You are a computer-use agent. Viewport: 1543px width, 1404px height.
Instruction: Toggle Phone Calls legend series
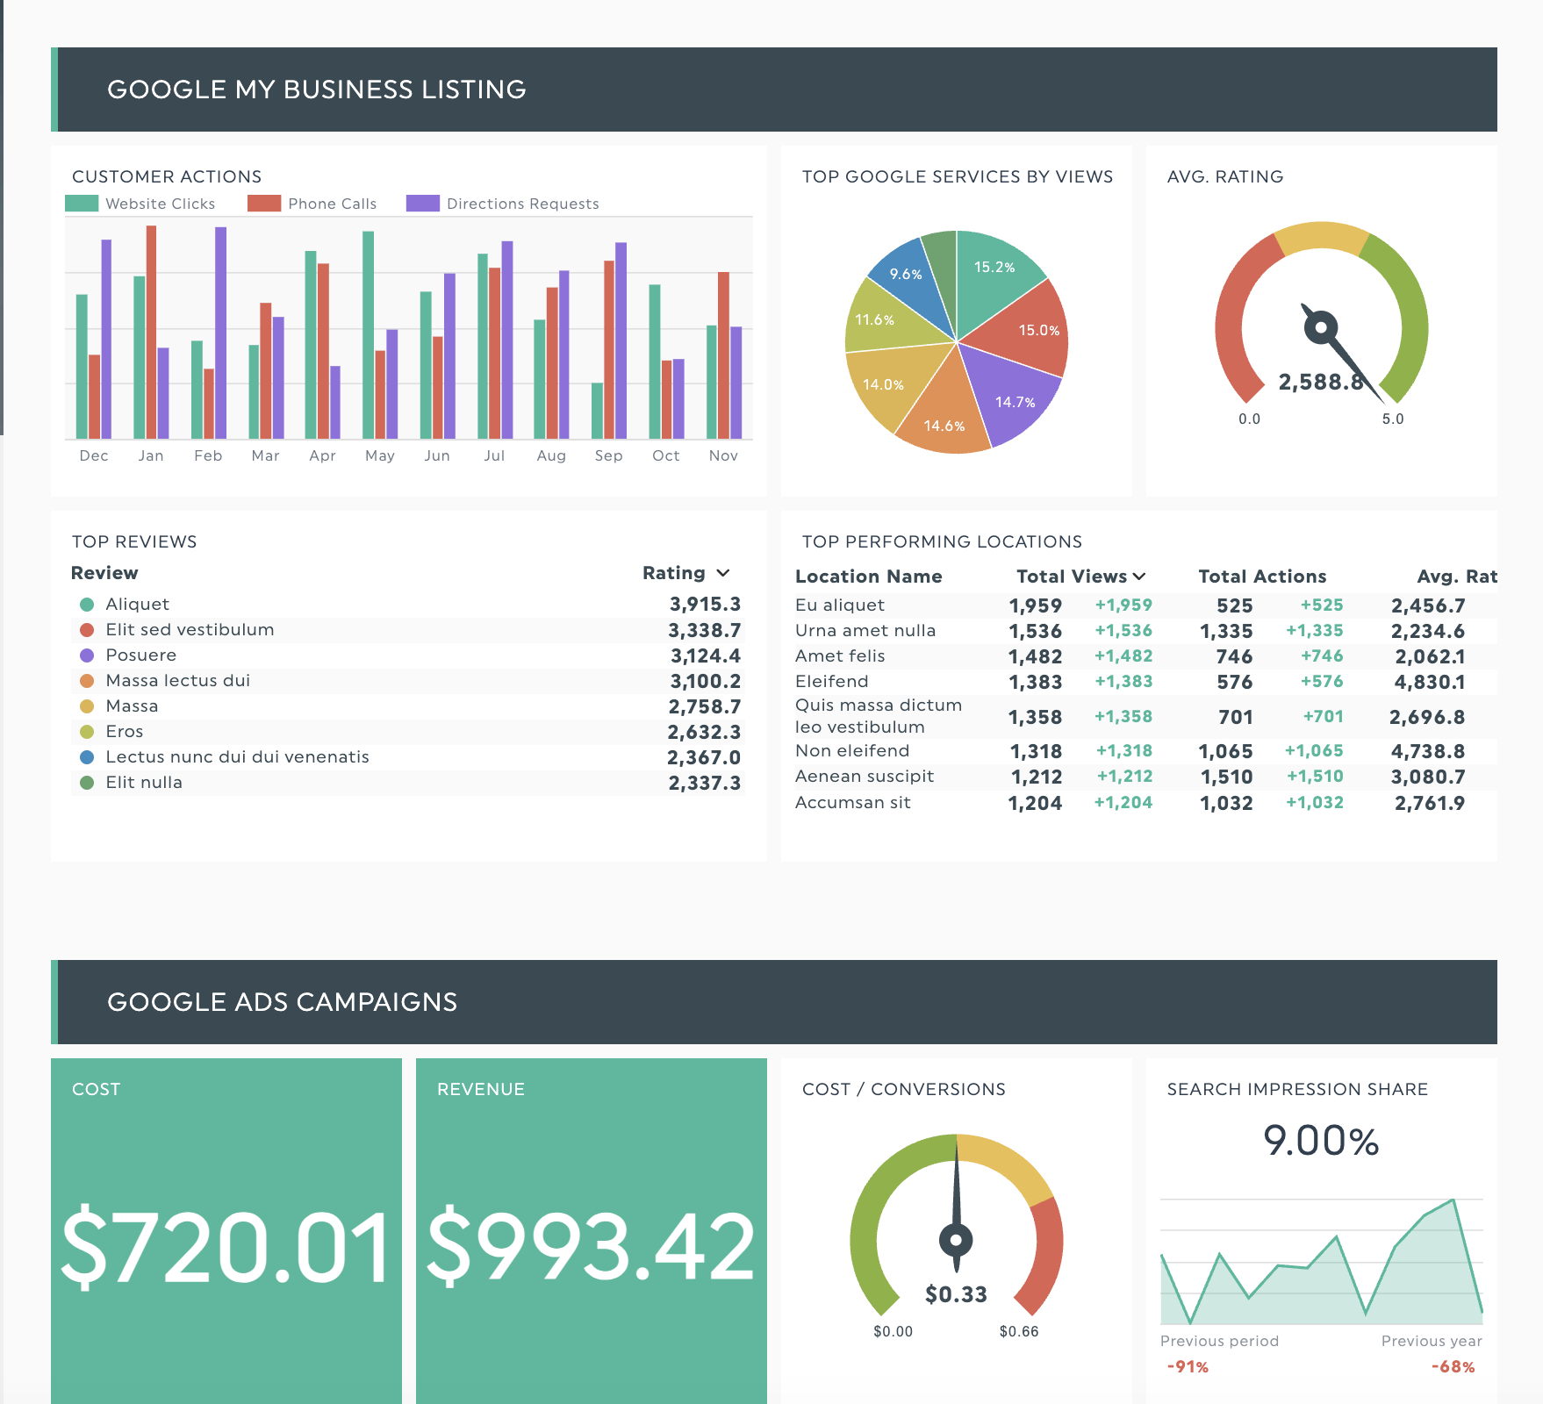[312, 204]
